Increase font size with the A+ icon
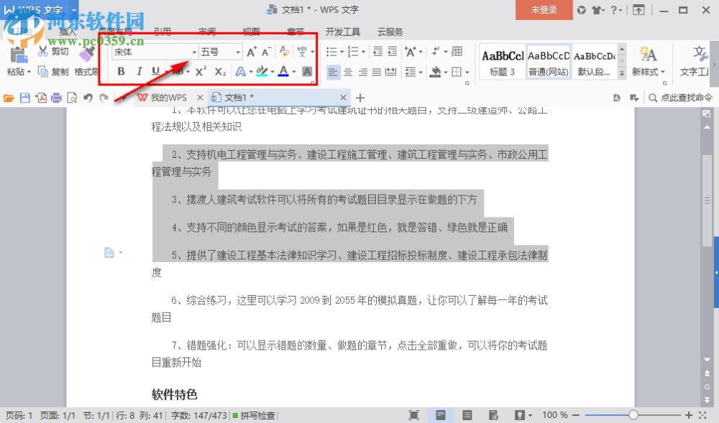Image resolution: width=719 pixels, height=423 pixels. (252, 52)
